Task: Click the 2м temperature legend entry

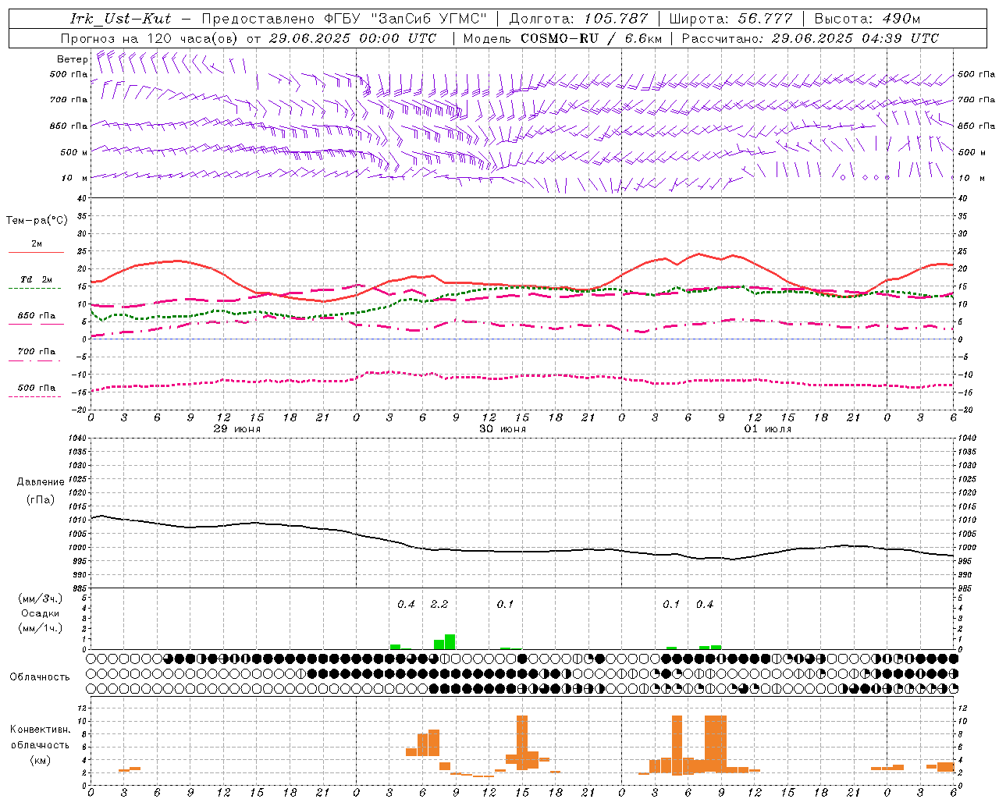Action: [x=37, y=243]
